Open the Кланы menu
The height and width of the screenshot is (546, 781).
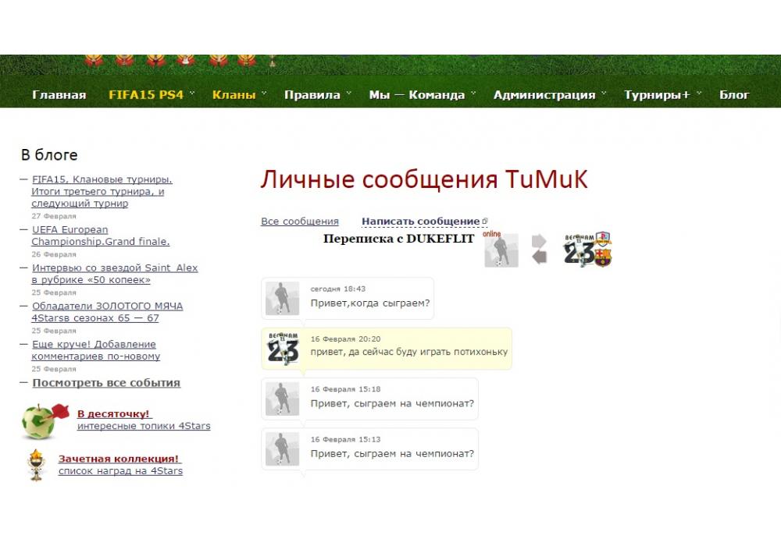point(234,94)
